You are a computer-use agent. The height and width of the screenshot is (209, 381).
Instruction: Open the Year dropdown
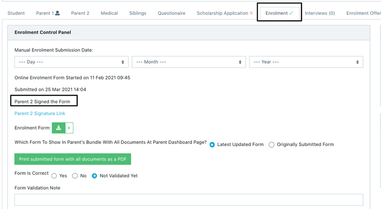point(306,62)
